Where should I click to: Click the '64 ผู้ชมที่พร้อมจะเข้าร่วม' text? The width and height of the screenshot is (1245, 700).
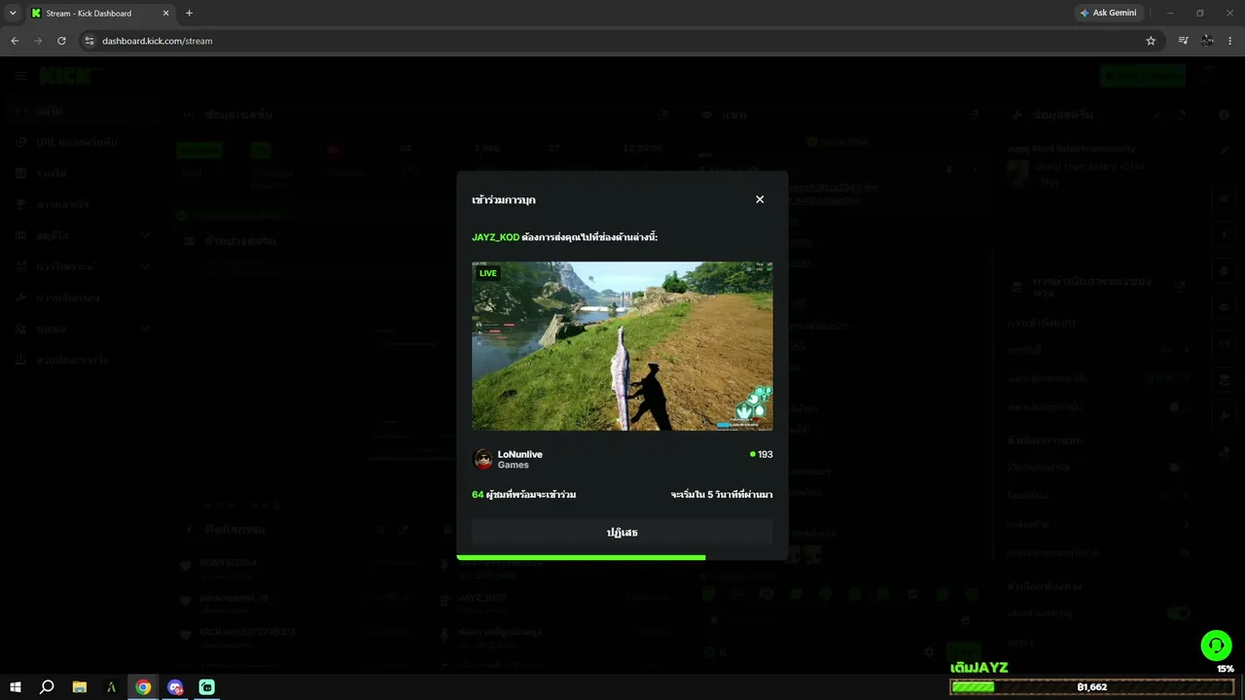[x=524, y=495]
